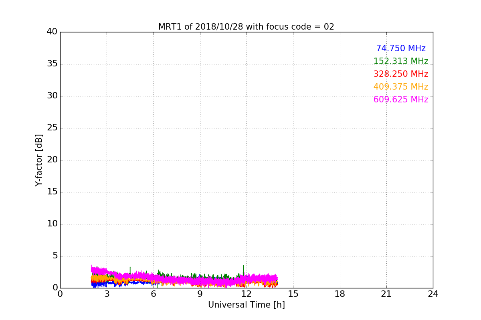Select the 328.250 MHz legend label
This screenshot has height=320, width=481.
401,74
